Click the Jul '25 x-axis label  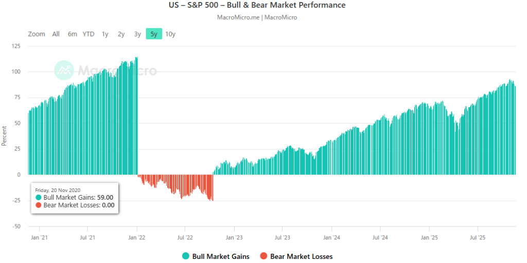[478, 238]
